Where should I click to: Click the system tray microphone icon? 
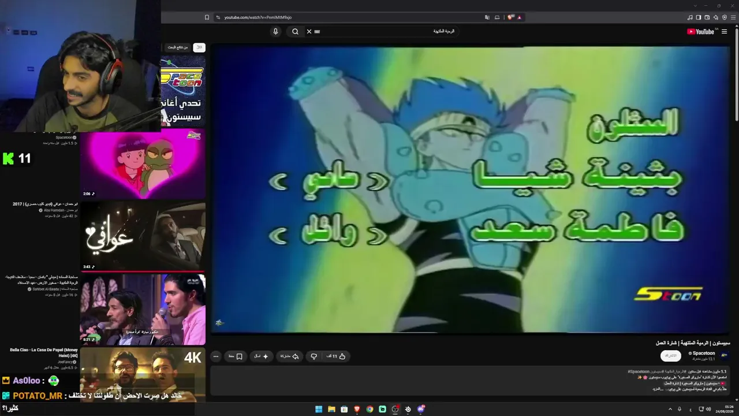click(680, 409)
